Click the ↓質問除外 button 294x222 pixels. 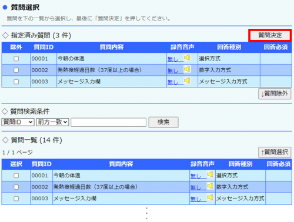275,94
